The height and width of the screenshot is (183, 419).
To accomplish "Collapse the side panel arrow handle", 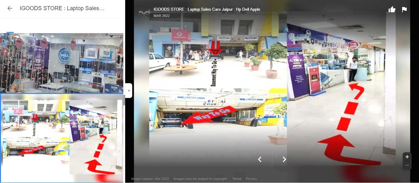I will pyautogui.click(x=129, y=91).
